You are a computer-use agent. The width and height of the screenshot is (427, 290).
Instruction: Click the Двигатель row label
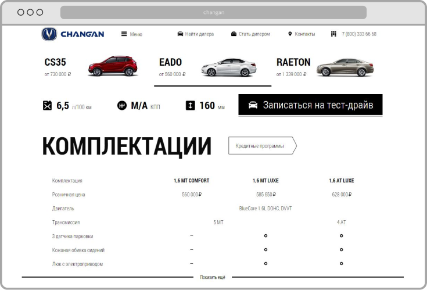click(x=63, y=208)
